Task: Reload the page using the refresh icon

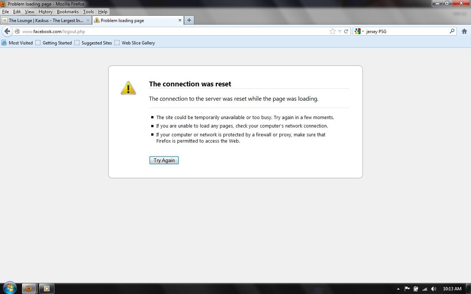Action: (346, 31)
